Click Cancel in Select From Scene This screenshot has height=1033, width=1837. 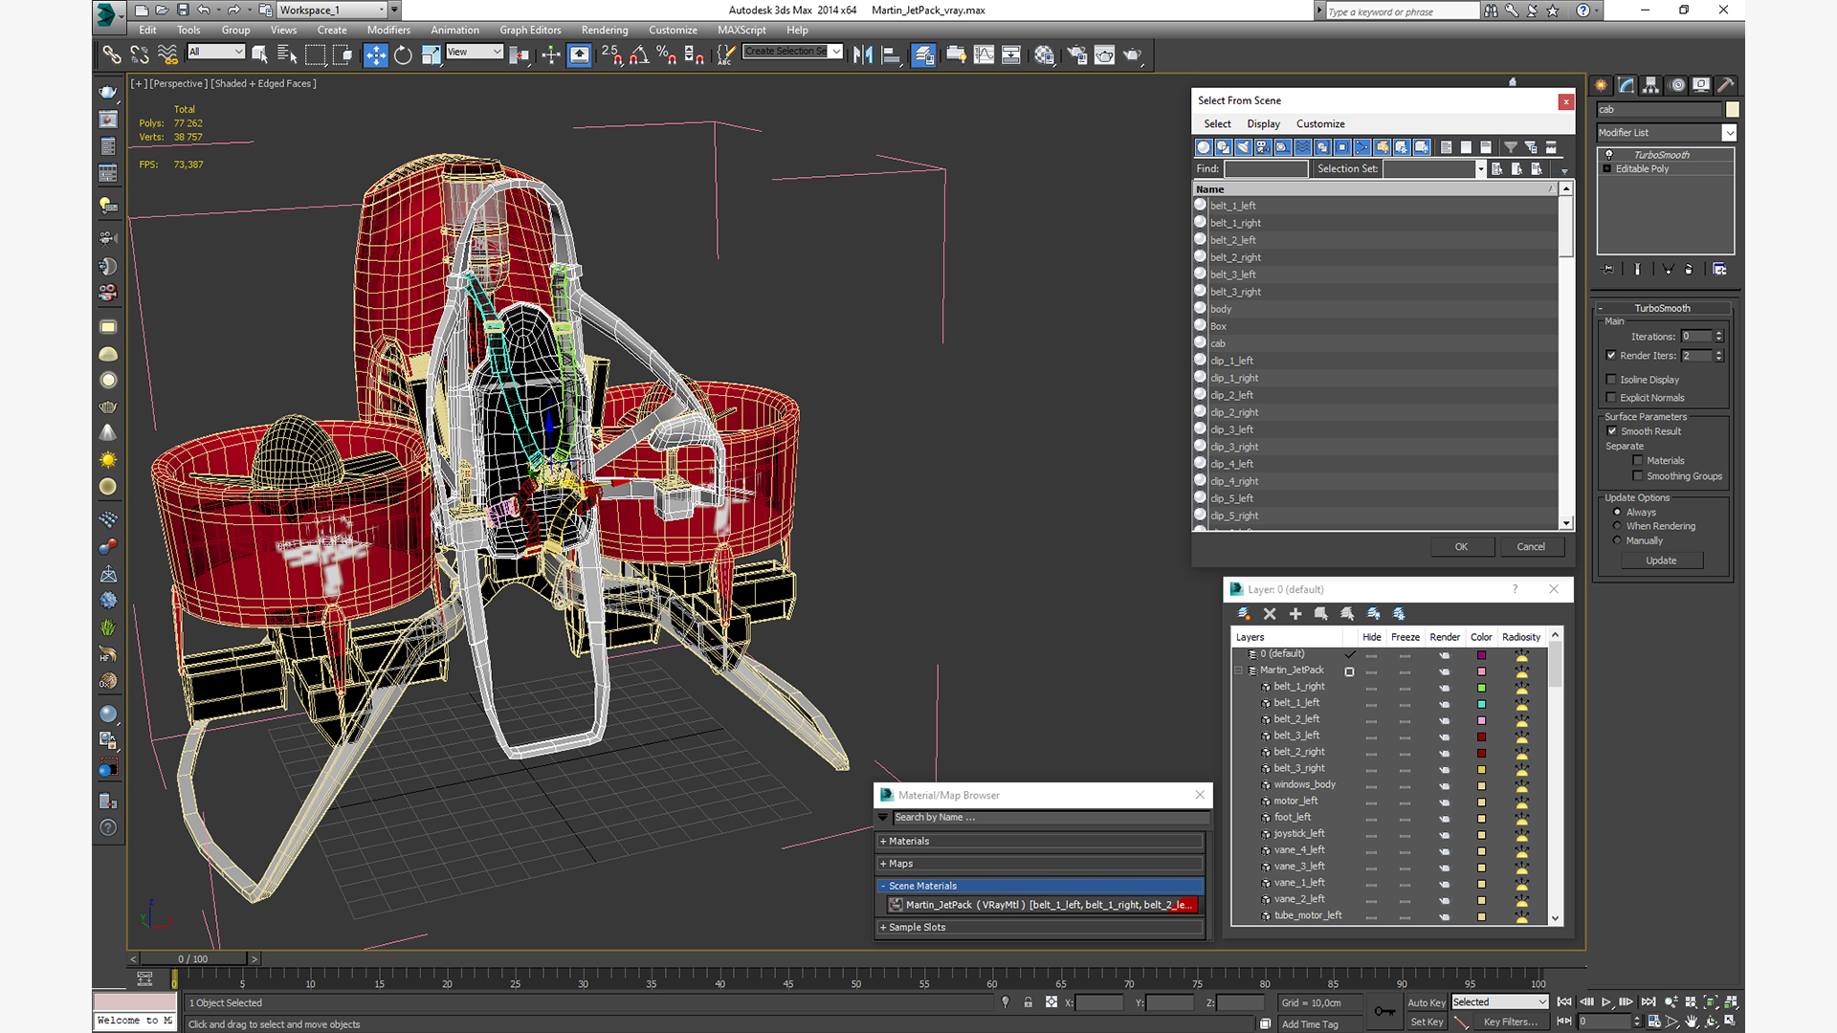(1531, 547)
